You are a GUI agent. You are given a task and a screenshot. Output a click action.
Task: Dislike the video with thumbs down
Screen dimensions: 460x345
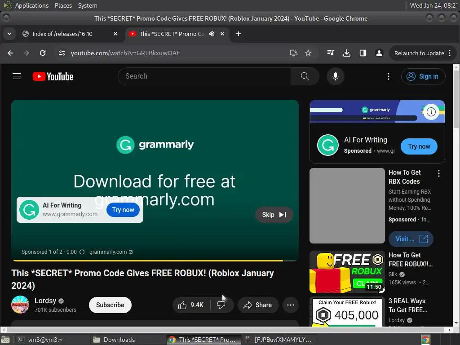coord(221,305)
